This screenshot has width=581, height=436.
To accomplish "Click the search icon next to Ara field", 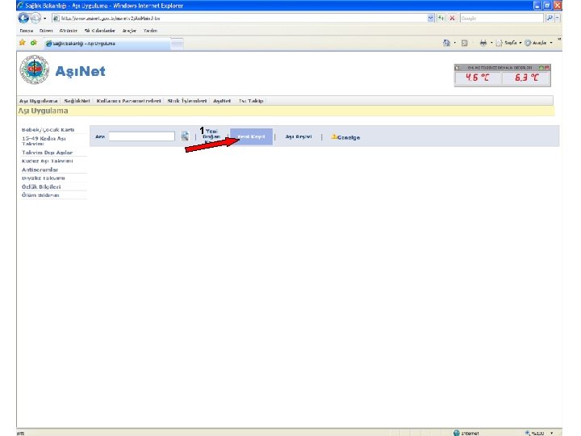I will (185, 136).
